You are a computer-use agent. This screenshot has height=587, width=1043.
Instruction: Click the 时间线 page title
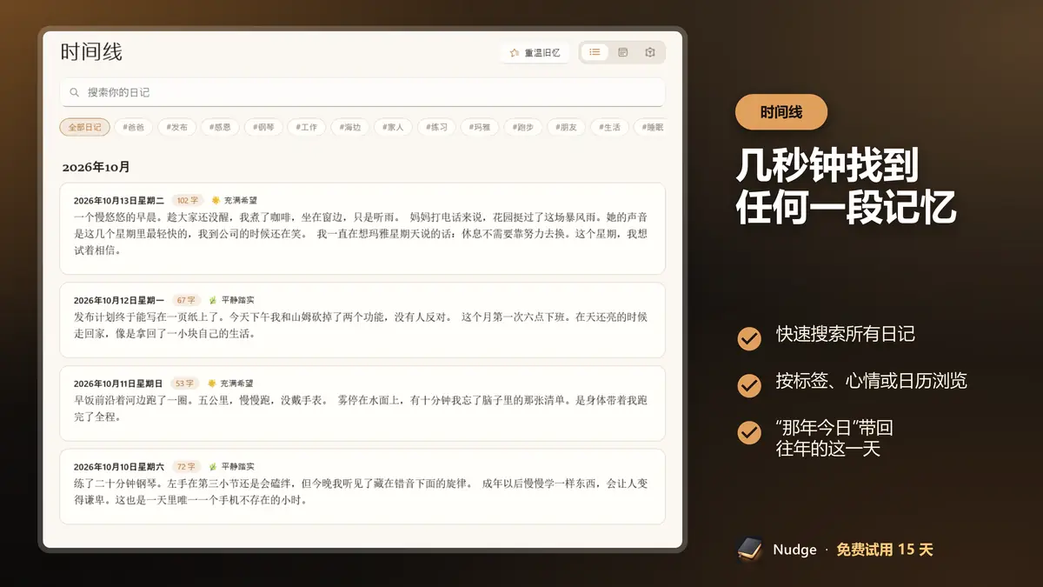91,51
